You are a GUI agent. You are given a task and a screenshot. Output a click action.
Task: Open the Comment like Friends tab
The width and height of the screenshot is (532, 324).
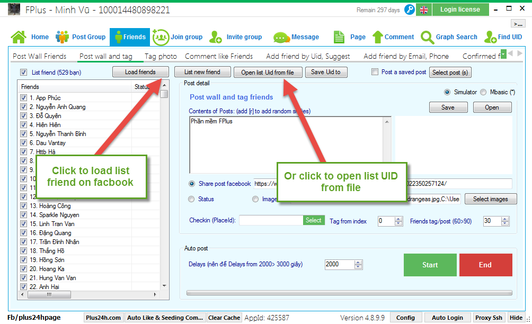219,56
